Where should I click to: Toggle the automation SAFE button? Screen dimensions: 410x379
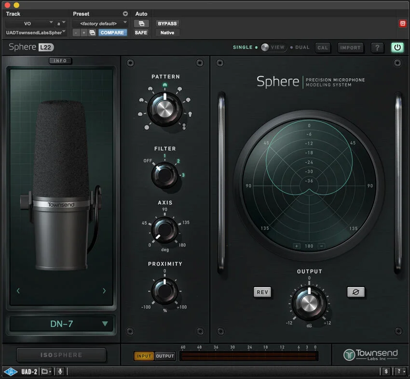[141, 33]
